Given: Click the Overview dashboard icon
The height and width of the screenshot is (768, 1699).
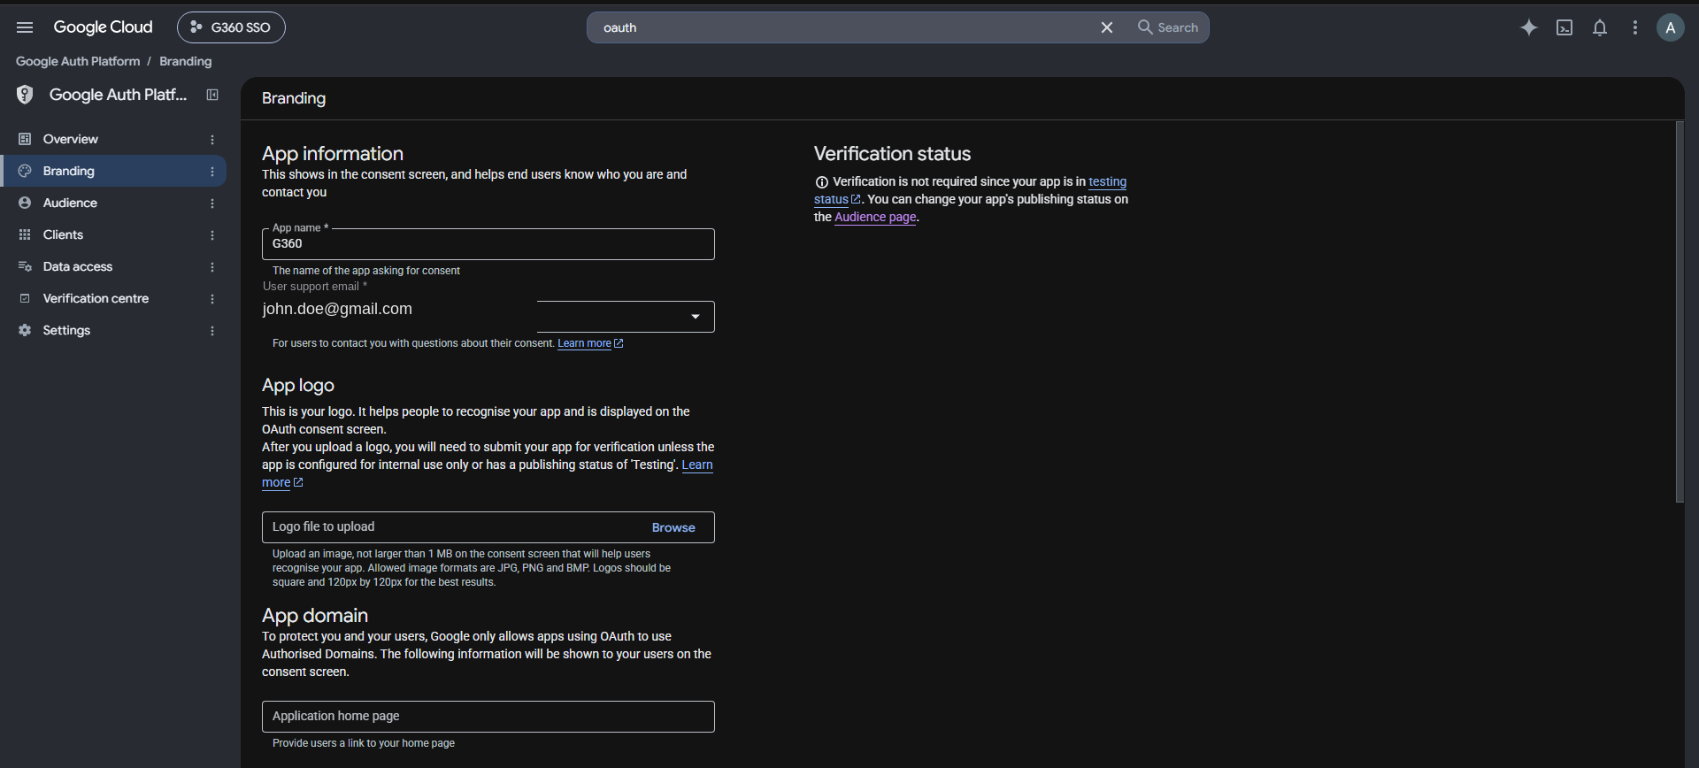Looking at the screenshot, I should click(x=25, y=139).
